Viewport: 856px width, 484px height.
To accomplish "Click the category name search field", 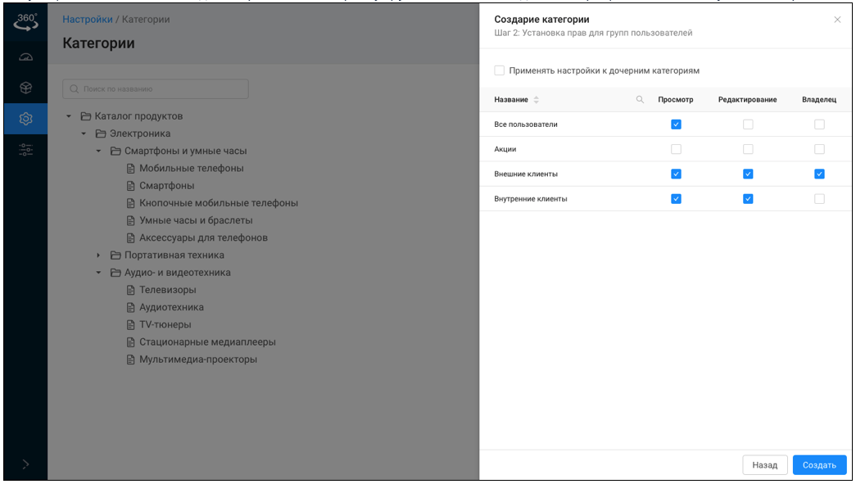I will click(x=156, y=88).
